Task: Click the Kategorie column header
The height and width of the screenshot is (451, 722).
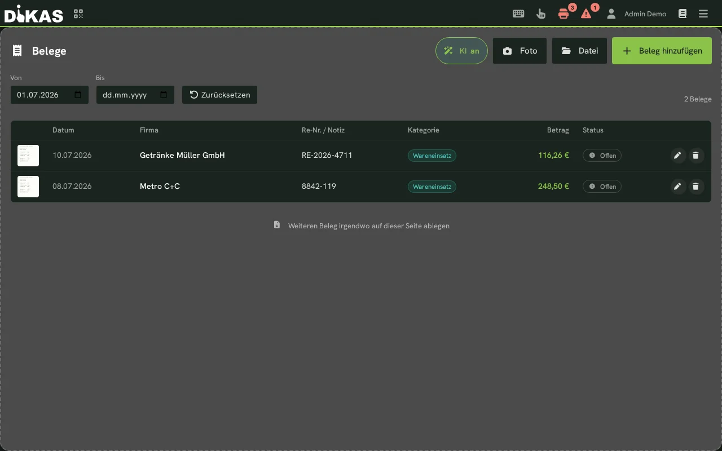Action: (424, 130)
